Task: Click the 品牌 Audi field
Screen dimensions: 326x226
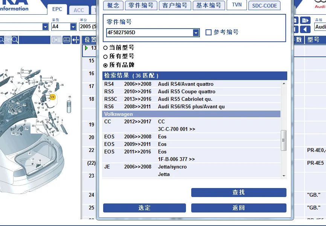Action: pos(320,27)
